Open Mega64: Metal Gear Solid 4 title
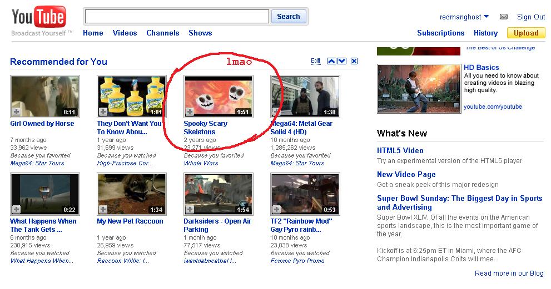The width and height of the screenshot is (551, 289). tap(301, 128)
